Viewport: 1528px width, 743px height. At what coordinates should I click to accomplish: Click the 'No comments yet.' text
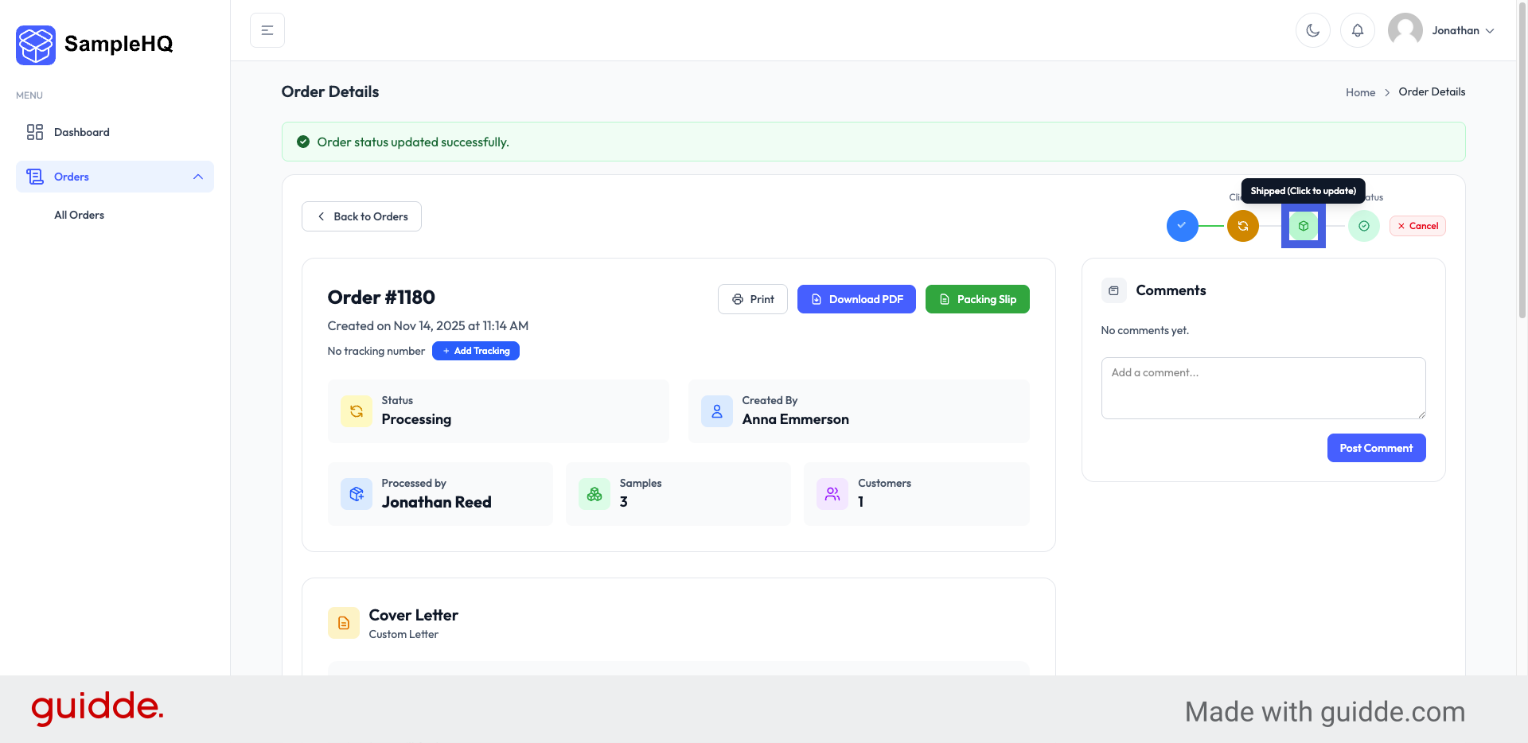click(1145, 330)
